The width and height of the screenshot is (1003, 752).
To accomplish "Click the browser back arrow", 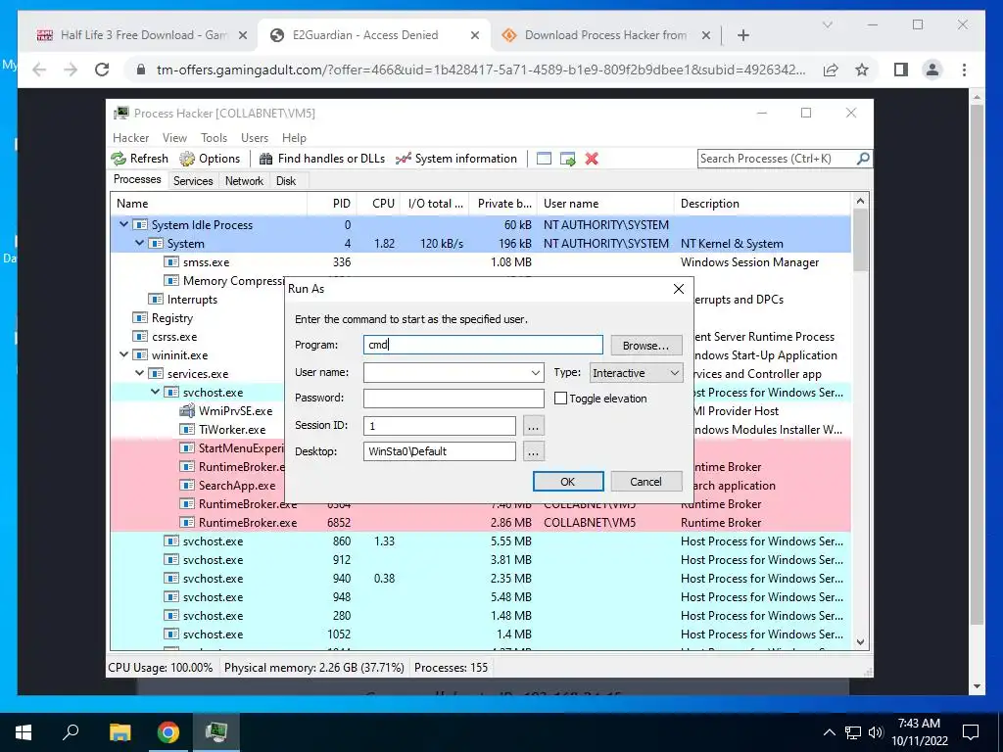I will pos(39,70).
